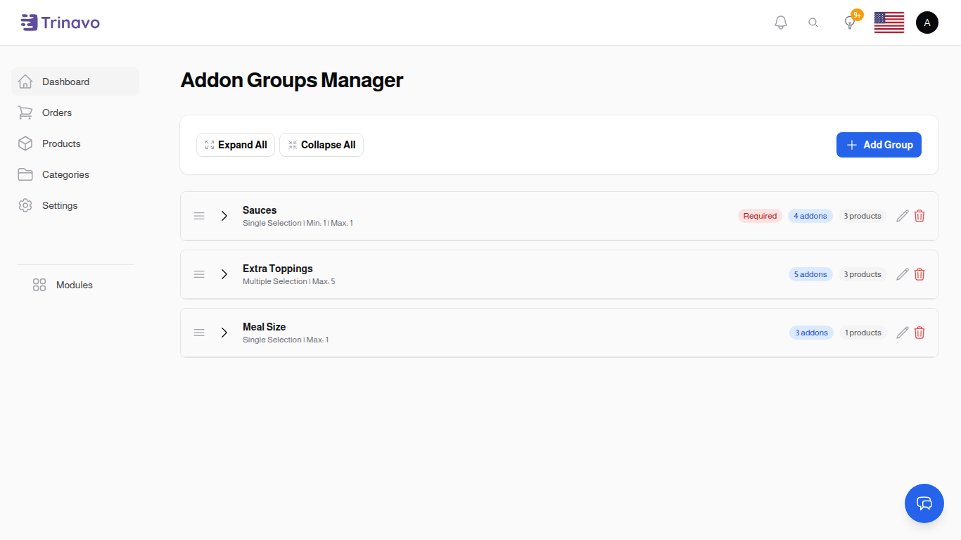Open the American flag language selector
Viewport: 961px width, 540px height.
889,22
